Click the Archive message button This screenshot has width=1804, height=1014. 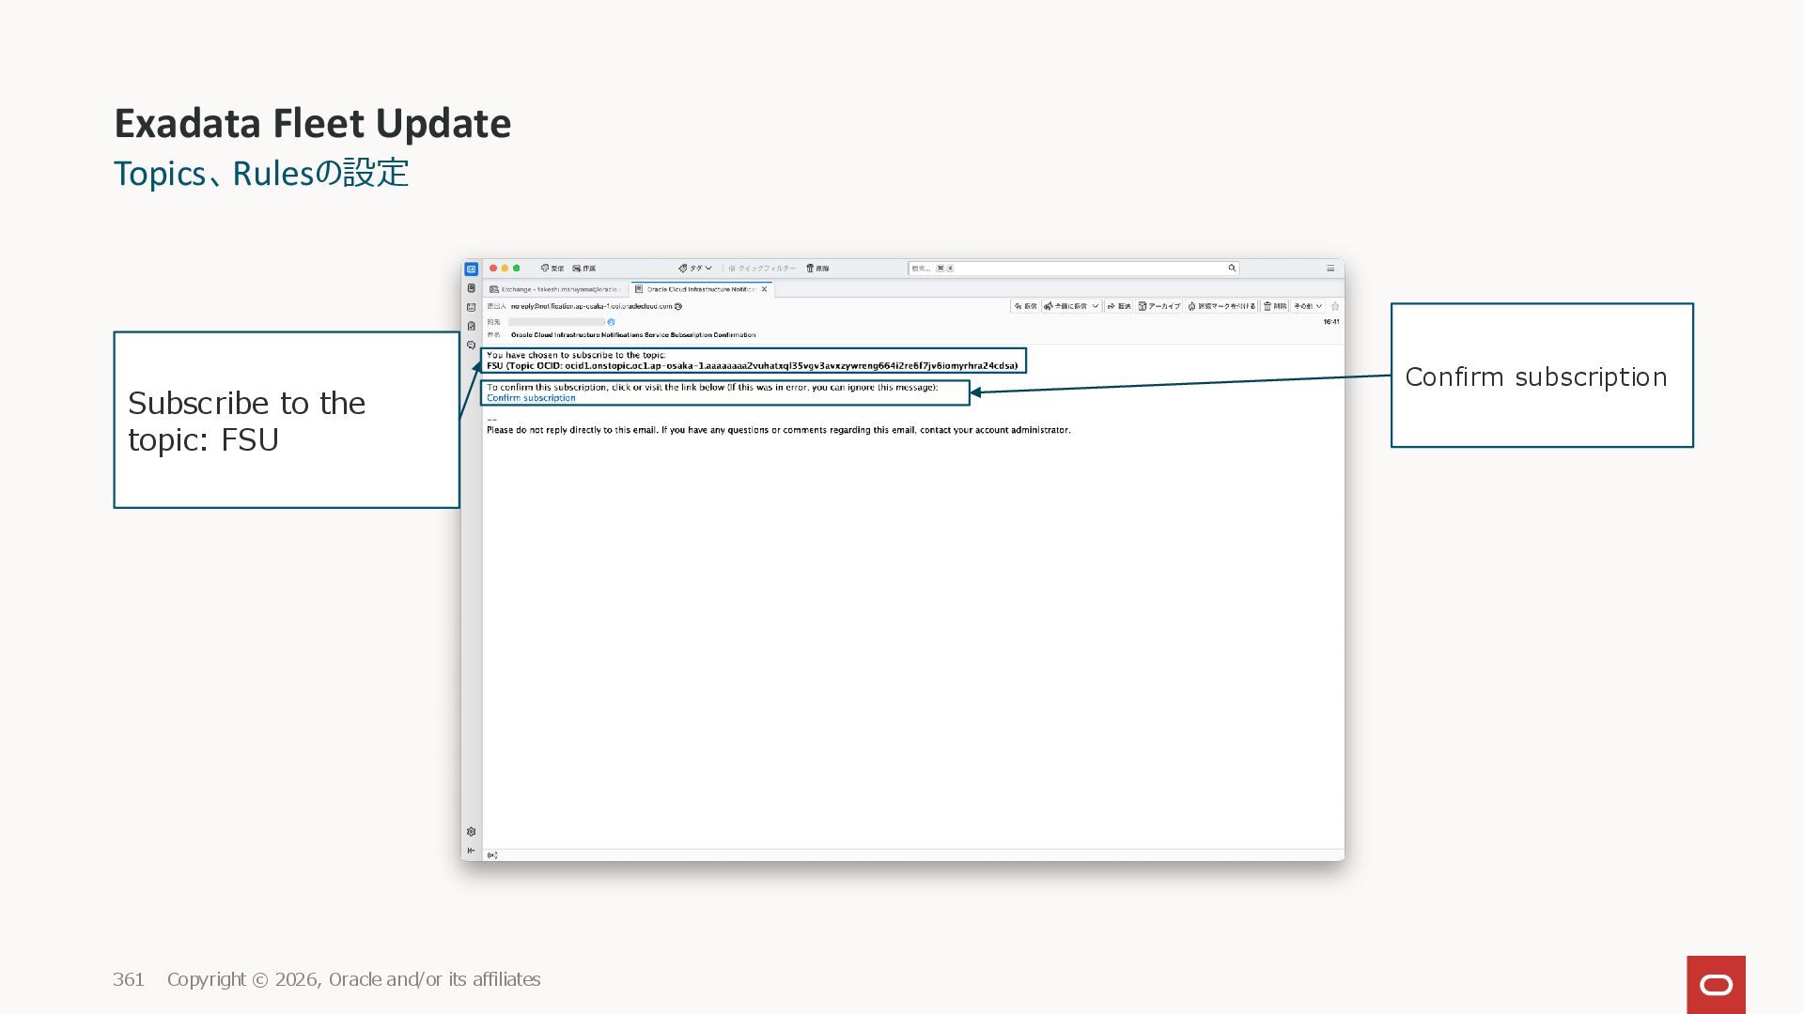coord(1159,306)
